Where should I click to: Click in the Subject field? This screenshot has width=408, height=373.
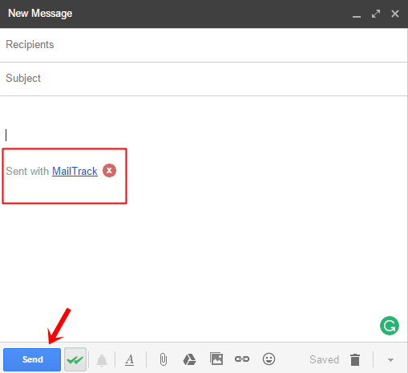pos(204,79)
